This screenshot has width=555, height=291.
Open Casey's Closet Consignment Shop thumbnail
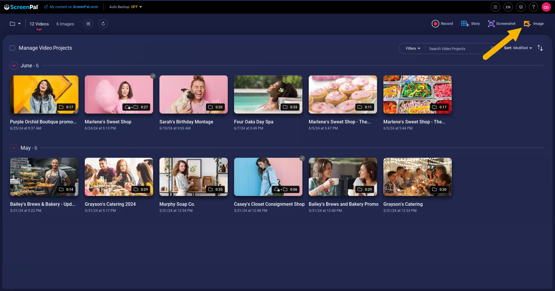[268, 177]
